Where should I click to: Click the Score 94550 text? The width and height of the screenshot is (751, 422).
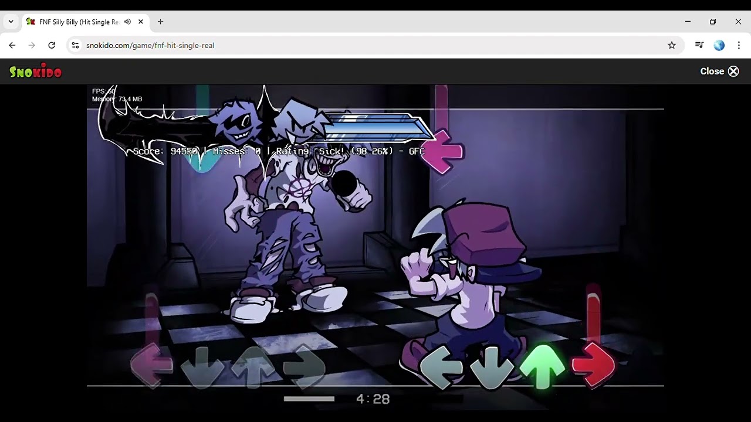165,151
